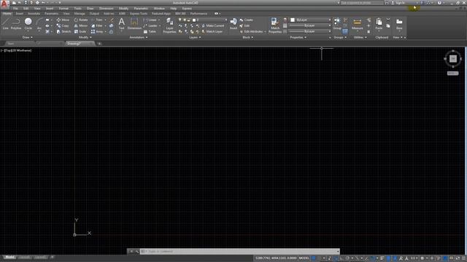Click the Group tool
The height and width of the screenshot is (262, 467).
click(x=337, y=23)
